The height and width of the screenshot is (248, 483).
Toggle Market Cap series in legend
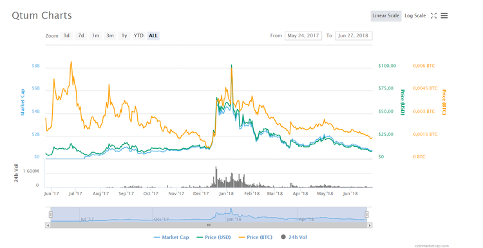[171, 237]
